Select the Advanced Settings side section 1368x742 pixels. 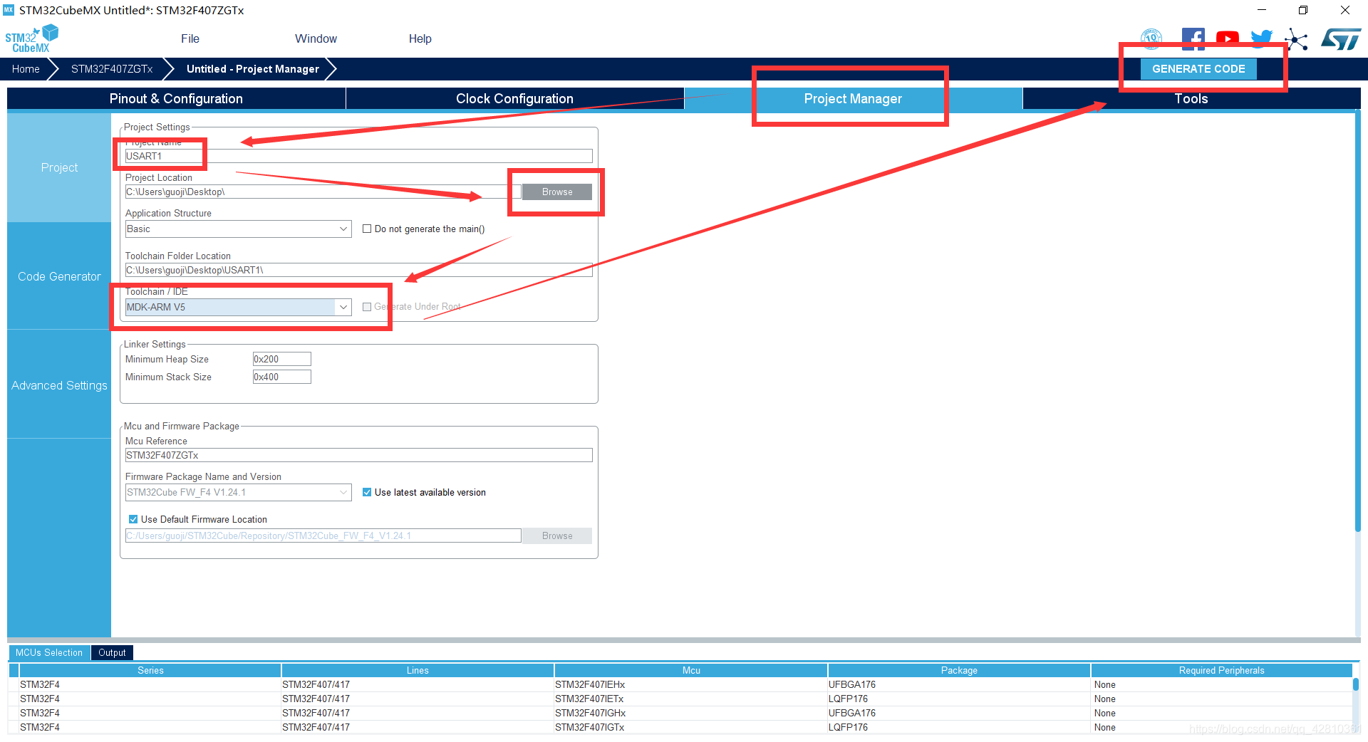point(59,385)
